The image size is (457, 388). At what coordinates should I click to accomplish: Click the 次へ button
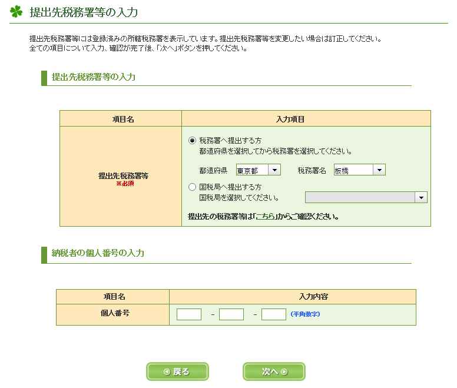[x=274, y=372]
